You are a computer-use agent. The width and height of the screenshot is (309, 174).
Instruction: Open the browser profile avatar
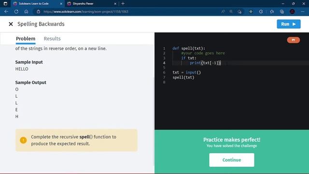click(x=292, y=12)
